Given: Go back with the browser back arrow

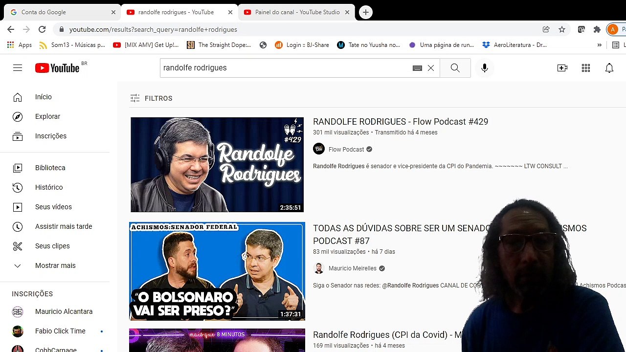Looking at the screenshot, I should 11,29.
